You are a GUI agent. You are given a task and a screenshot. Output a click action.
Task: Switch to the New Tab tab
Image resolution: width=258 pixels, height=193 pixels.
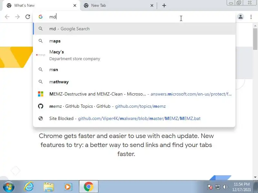click(x=118, y=5)
